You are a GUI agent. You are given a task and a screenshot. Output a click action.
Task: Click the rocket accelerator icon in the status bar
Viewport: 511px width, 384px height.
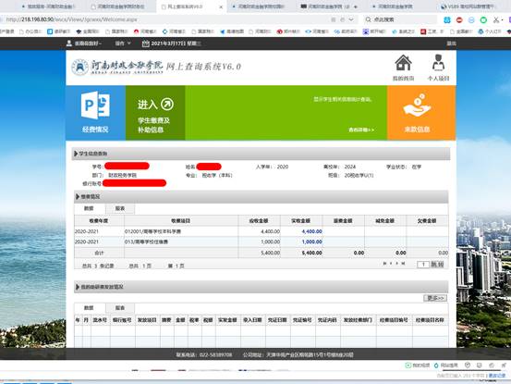504,365
